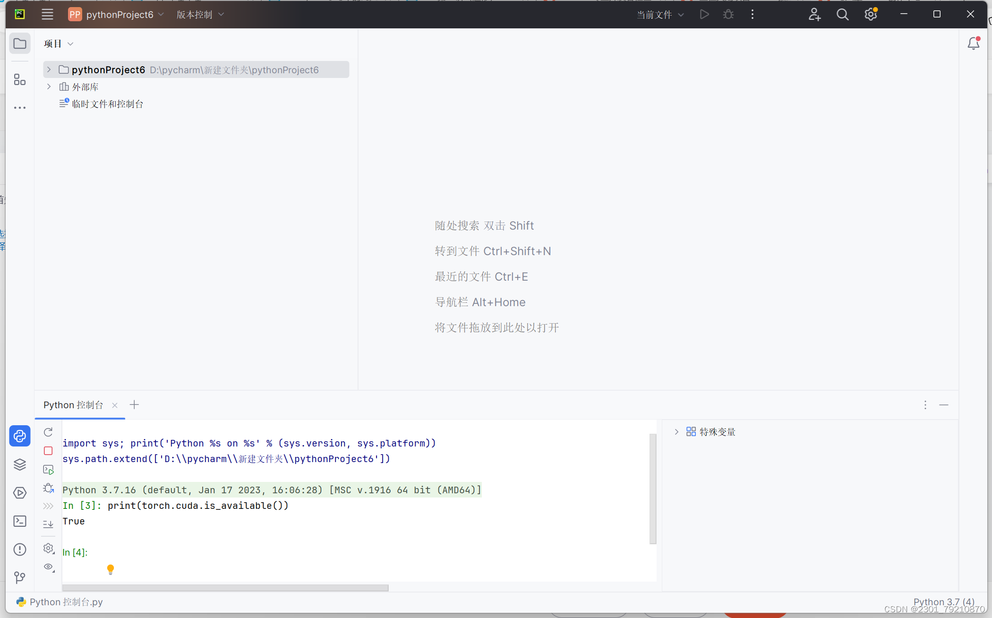992x618 pixels.
Task: Click Python 3.7 interpreter in status bar
Action: [x=943, y=601]
